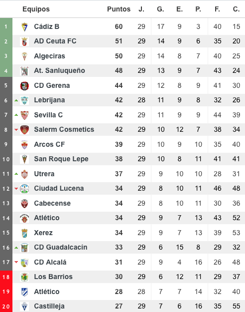Screen dimensions: 245x312
Task: Sort by the Puntos column header
Action: [x=119, y=9]
